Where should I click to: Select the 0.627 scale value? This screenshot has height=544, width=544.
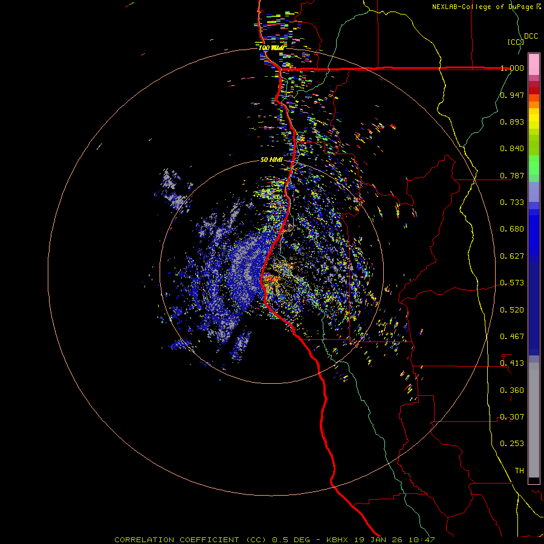[512, 256]
